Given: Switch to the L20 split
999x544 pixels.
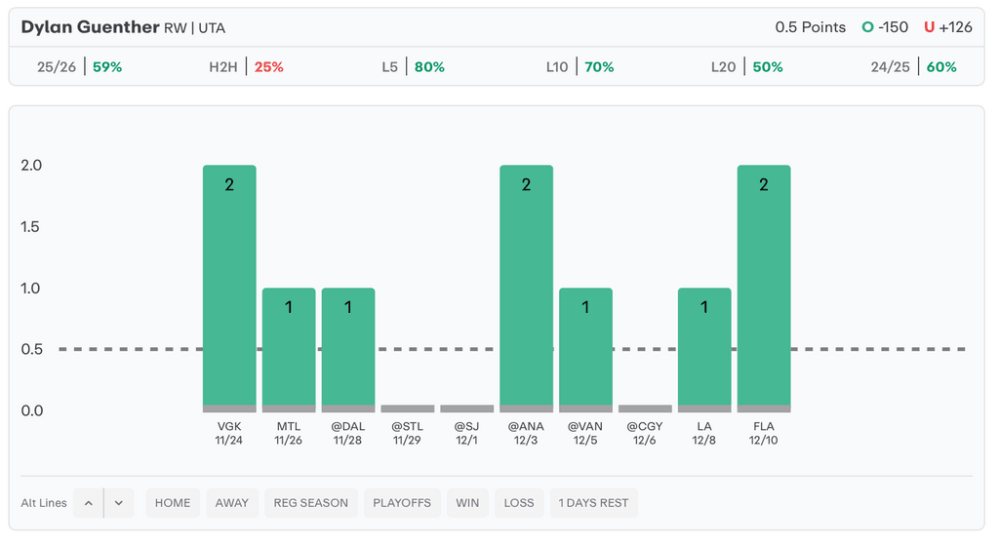Looking at the screenshot, I should 746,67.
